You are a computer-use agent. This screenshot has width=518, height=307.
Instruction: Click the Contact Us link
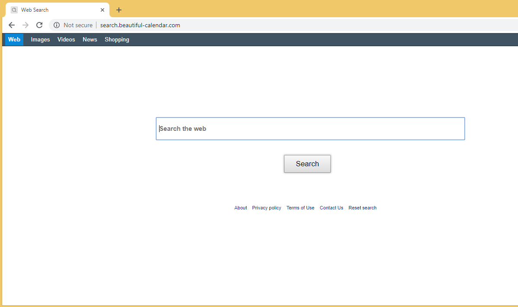point(331,208)
